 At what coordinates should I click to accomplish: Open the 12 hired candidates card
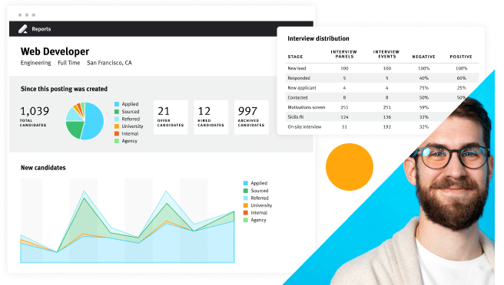coord(211,117)
